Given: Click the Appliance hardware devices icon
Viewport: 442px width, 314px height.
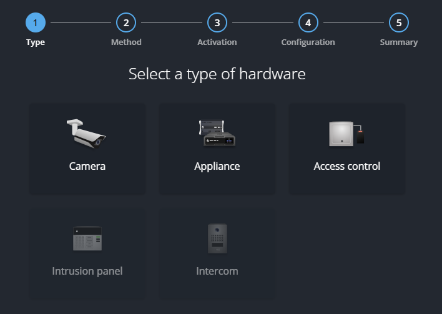Looking at the screenshot, I should [x=217, y=133].
